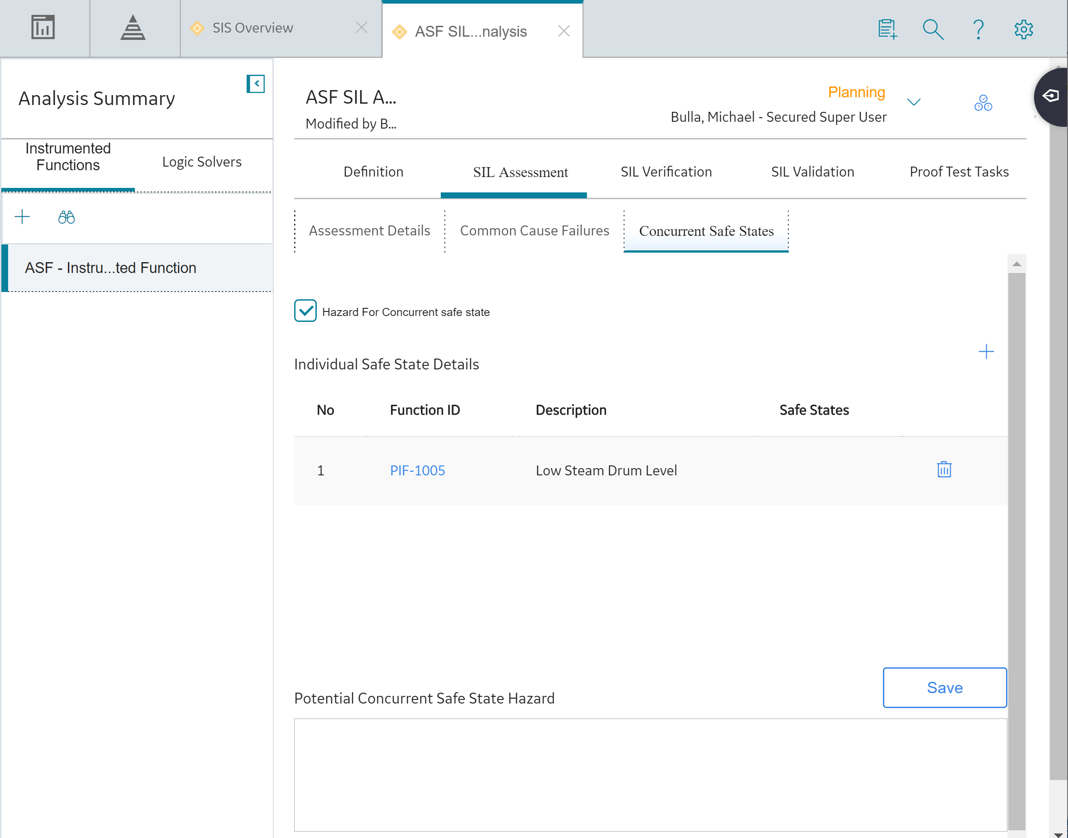Switch to Concurrent Safe States sub-tab
Screen dimensions: 1068x838
(x=706, y=231)
